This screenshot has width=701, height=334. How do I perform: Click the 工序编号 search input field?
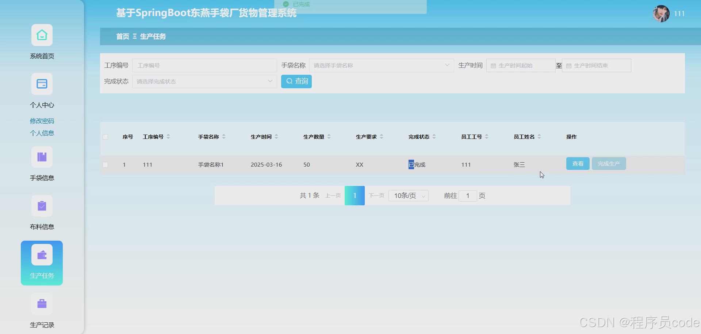pyautogui.click(x=204, y=65)
